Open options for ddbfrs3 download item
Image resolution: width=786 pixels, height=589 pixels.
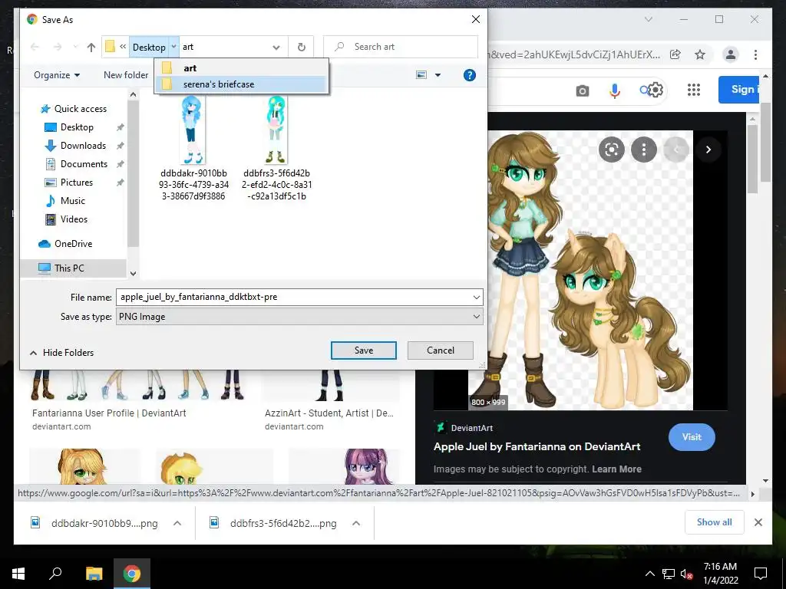pos(356,523)
